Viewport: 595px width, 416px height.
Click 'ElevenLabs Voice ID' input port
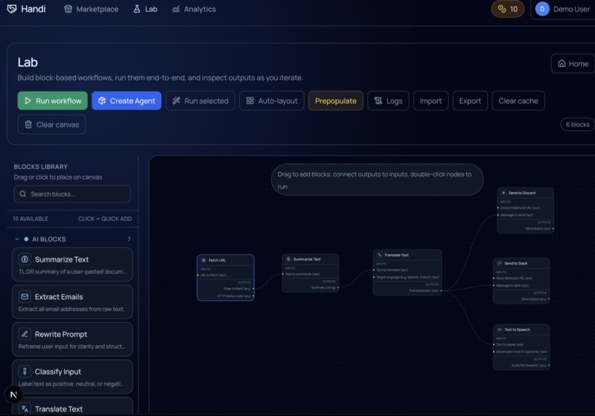pos(494,352)
